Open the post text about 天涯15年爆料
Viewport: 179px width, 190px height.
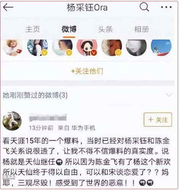coord(86,162)
